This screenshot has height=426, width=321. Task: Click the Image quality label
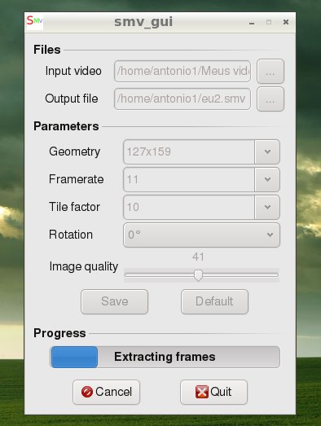coord(84,267)
